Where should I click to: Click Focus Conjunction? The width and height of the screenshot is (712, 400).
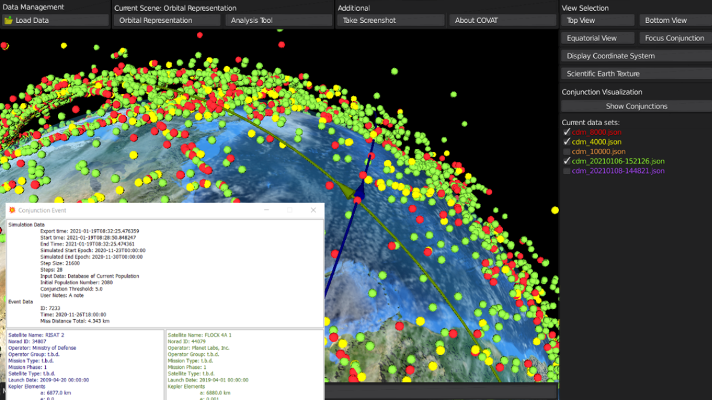point(675,38)
